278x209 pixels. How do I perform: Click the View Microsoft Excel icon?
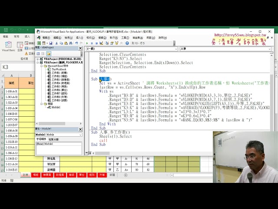pos(38,43)
